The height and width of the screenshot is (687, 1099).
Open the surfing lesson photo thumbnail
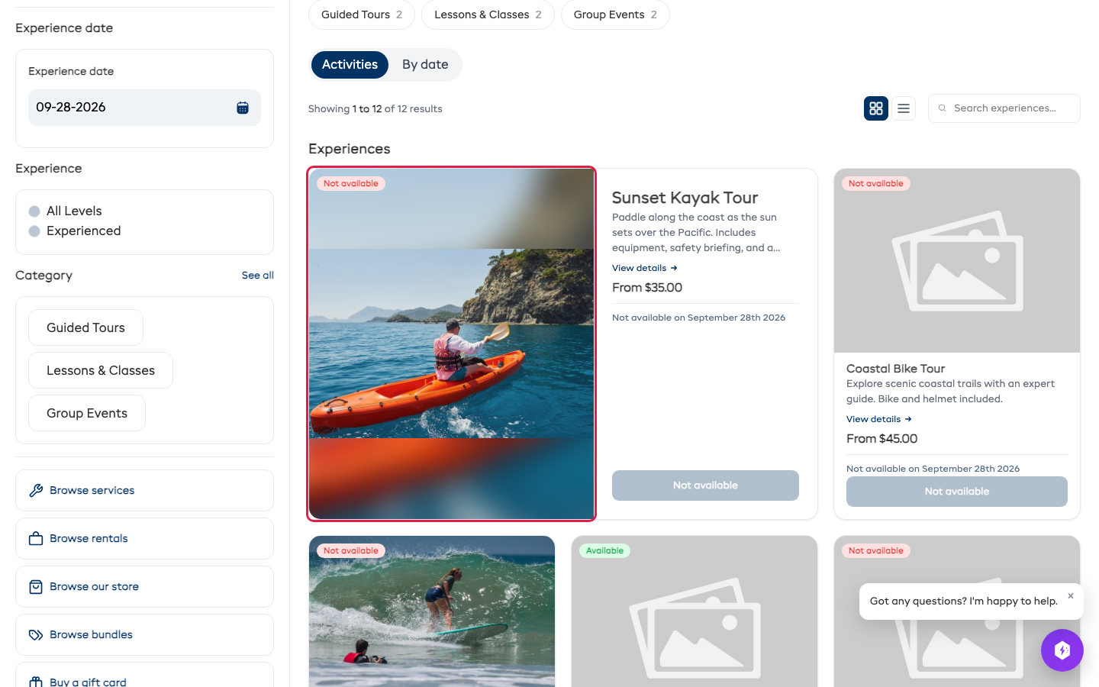point(432,611)
